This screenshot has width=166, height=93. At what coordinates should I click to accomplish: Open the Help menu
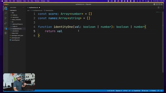(x=48, y=1)
